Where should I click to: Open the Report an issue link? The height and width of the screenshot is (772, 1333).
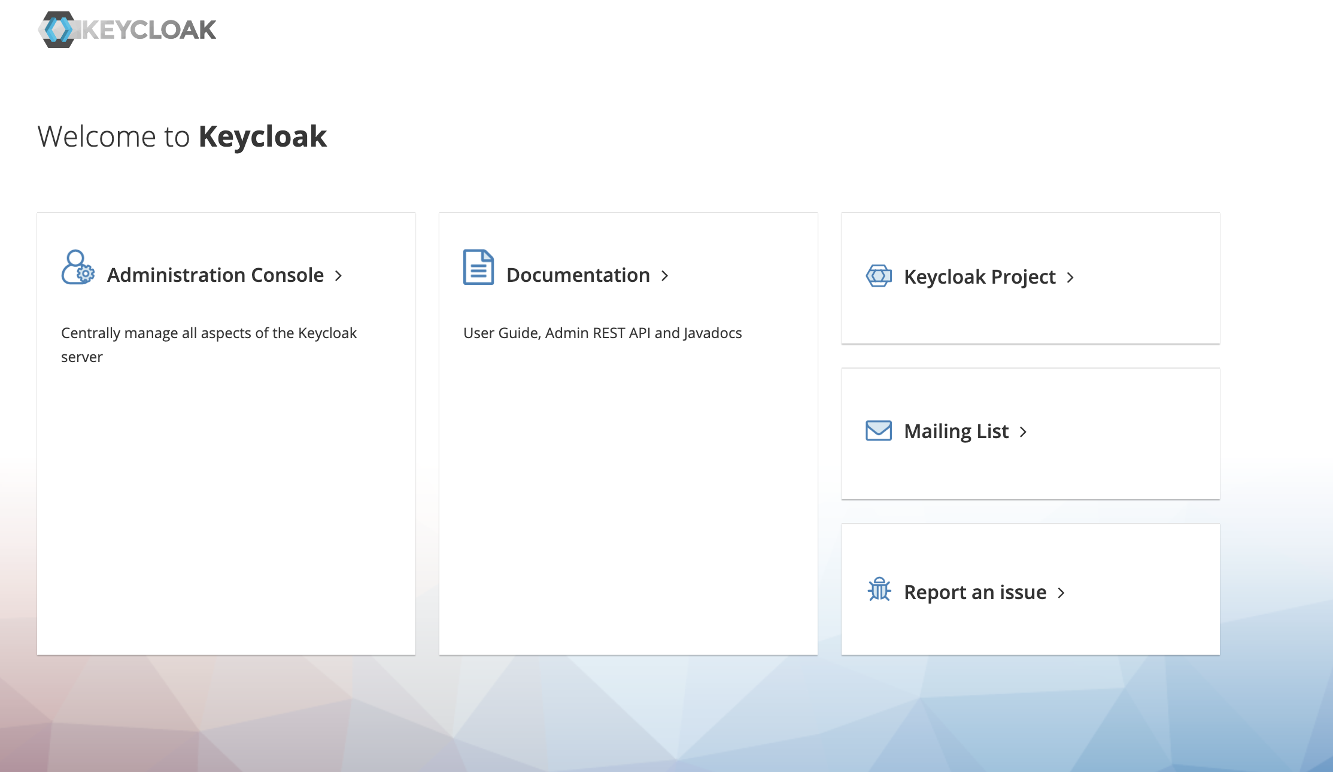(x=975, y=592)
